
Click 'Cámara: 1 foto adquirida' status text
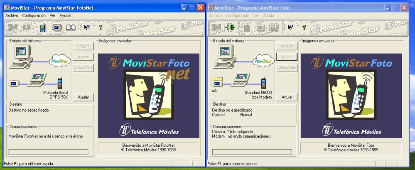[x=232, y=132]
